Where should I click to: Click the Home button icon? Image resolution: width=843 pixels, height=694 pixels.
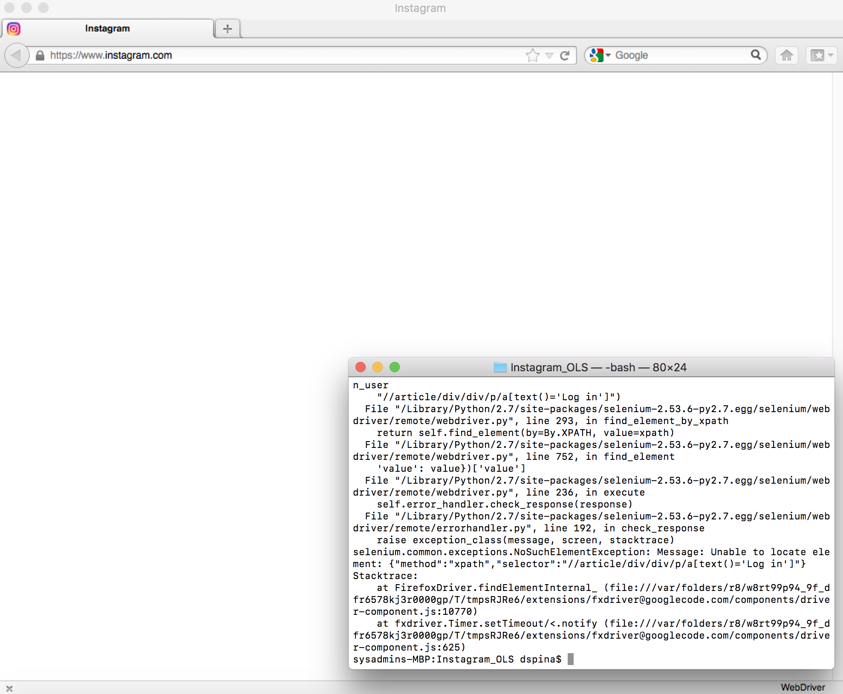[x=787, y=55]
